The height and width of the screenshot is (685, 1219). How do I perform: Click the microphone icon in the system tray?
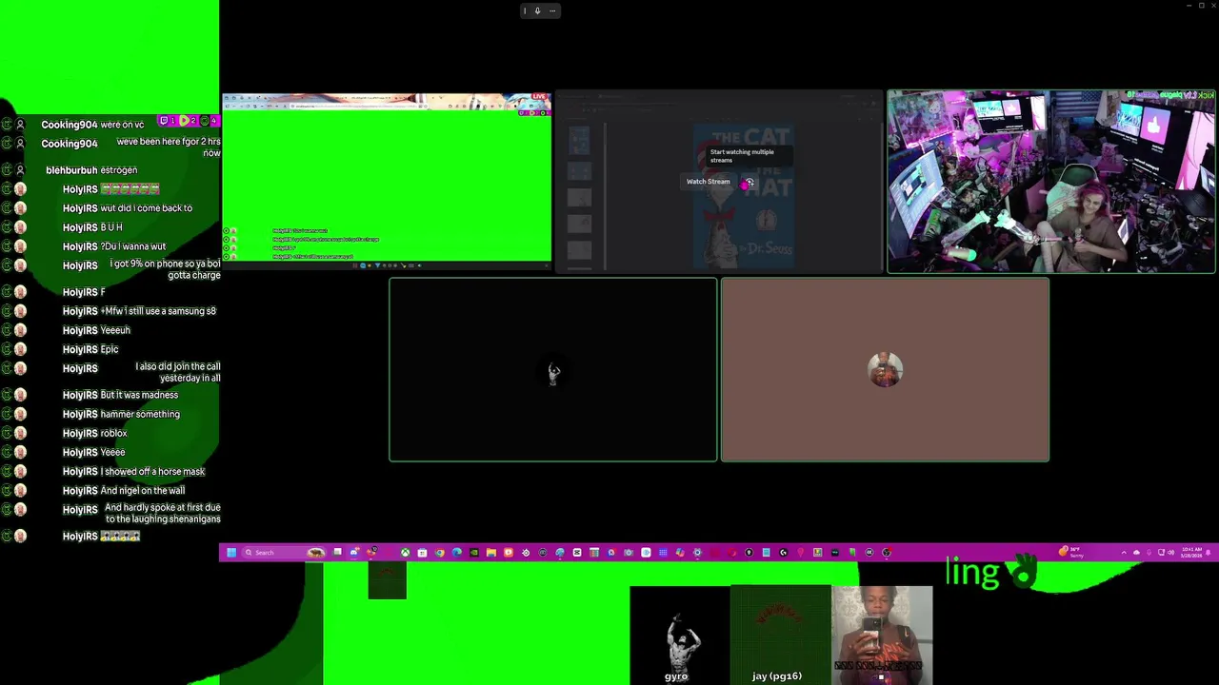[1149, 553]
